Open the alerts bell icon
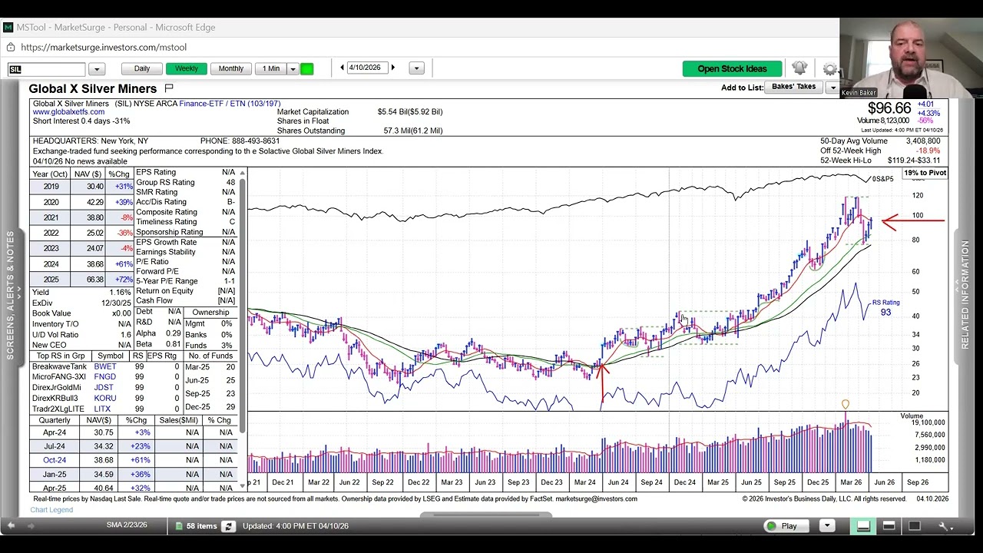983x553 pixels. (799, 68)
